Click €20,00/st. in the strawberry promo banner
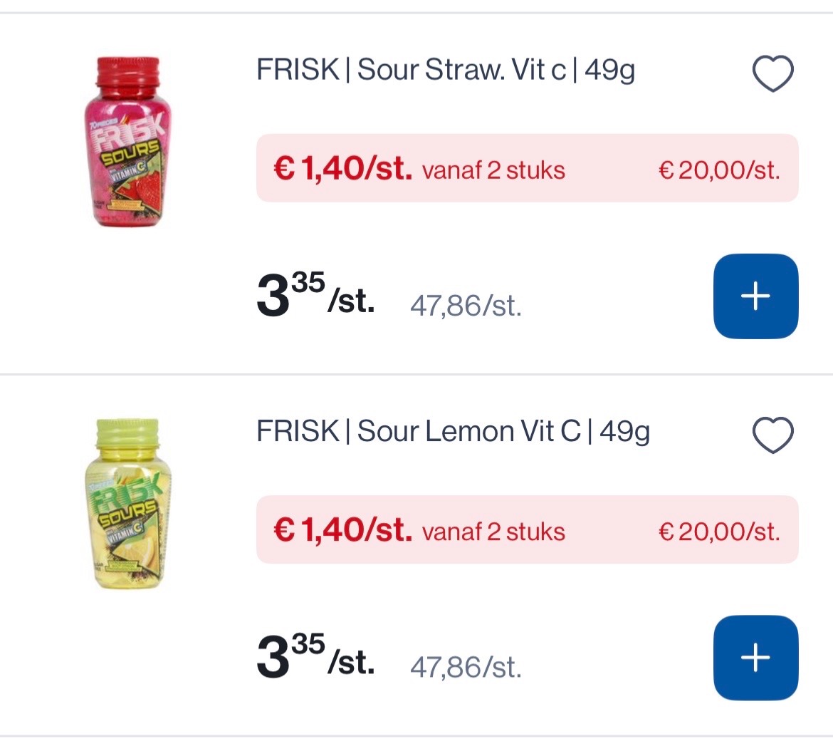 pos(719,171)
